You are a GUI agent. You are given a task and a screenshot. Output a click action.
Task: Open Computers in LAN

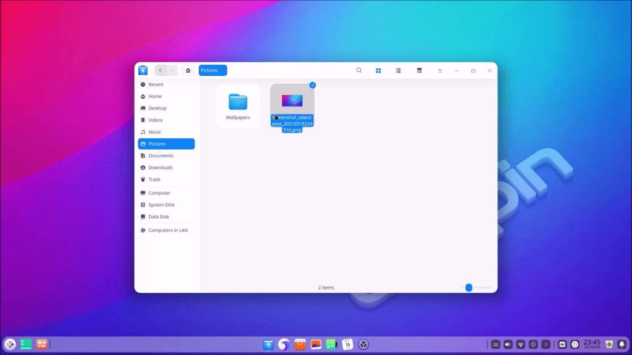(x=167, y=230)
